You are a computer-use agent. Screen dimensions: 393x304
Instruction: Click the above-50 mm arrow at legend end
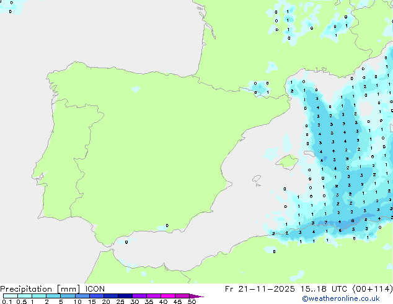[196, 296]
